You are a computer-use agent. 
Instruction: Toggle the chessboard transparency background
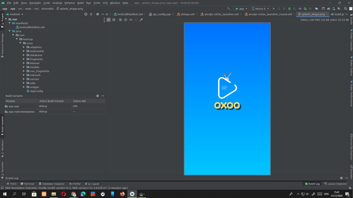click(108, 20)
